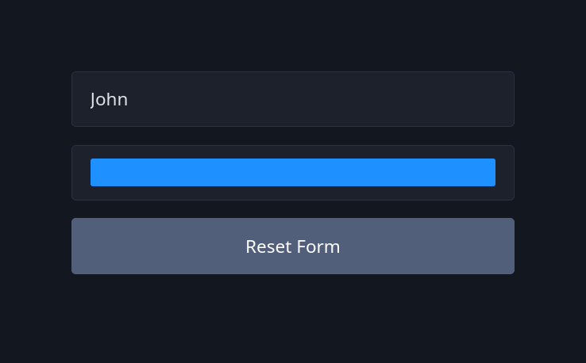The height and width of the screenshot is (363, 586).
Task: Choose the bright blue color field
Action: coord(292,173)
